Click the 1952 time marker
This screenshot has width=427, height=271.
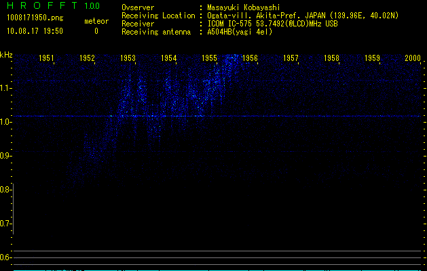click(x=87, y=58)
